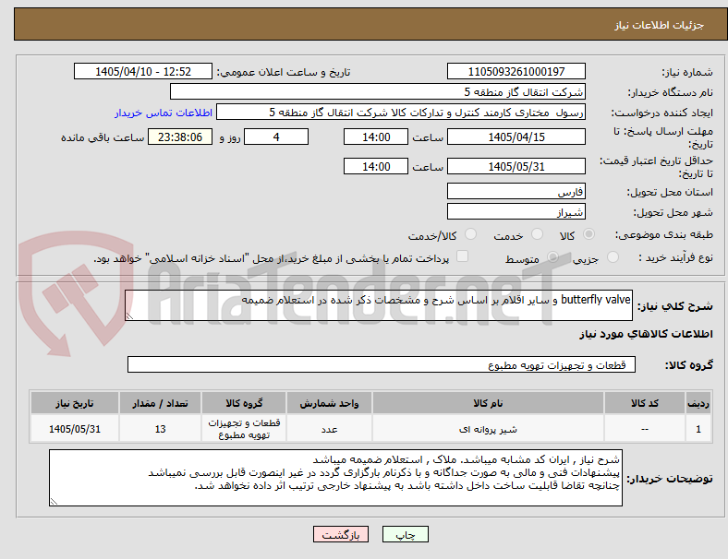Click the quantity cell showing 13
728x559 pixels.
click(160, 429)
